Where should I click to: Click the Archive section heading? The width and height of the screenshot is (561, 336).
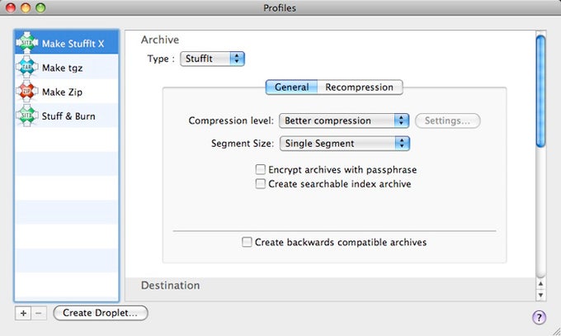pyautogui.click(x=160, y=40)
